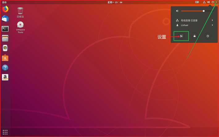Collapse system menu via top-bar arrow
Screen dimensions: 219x137
tap(216, 2)
